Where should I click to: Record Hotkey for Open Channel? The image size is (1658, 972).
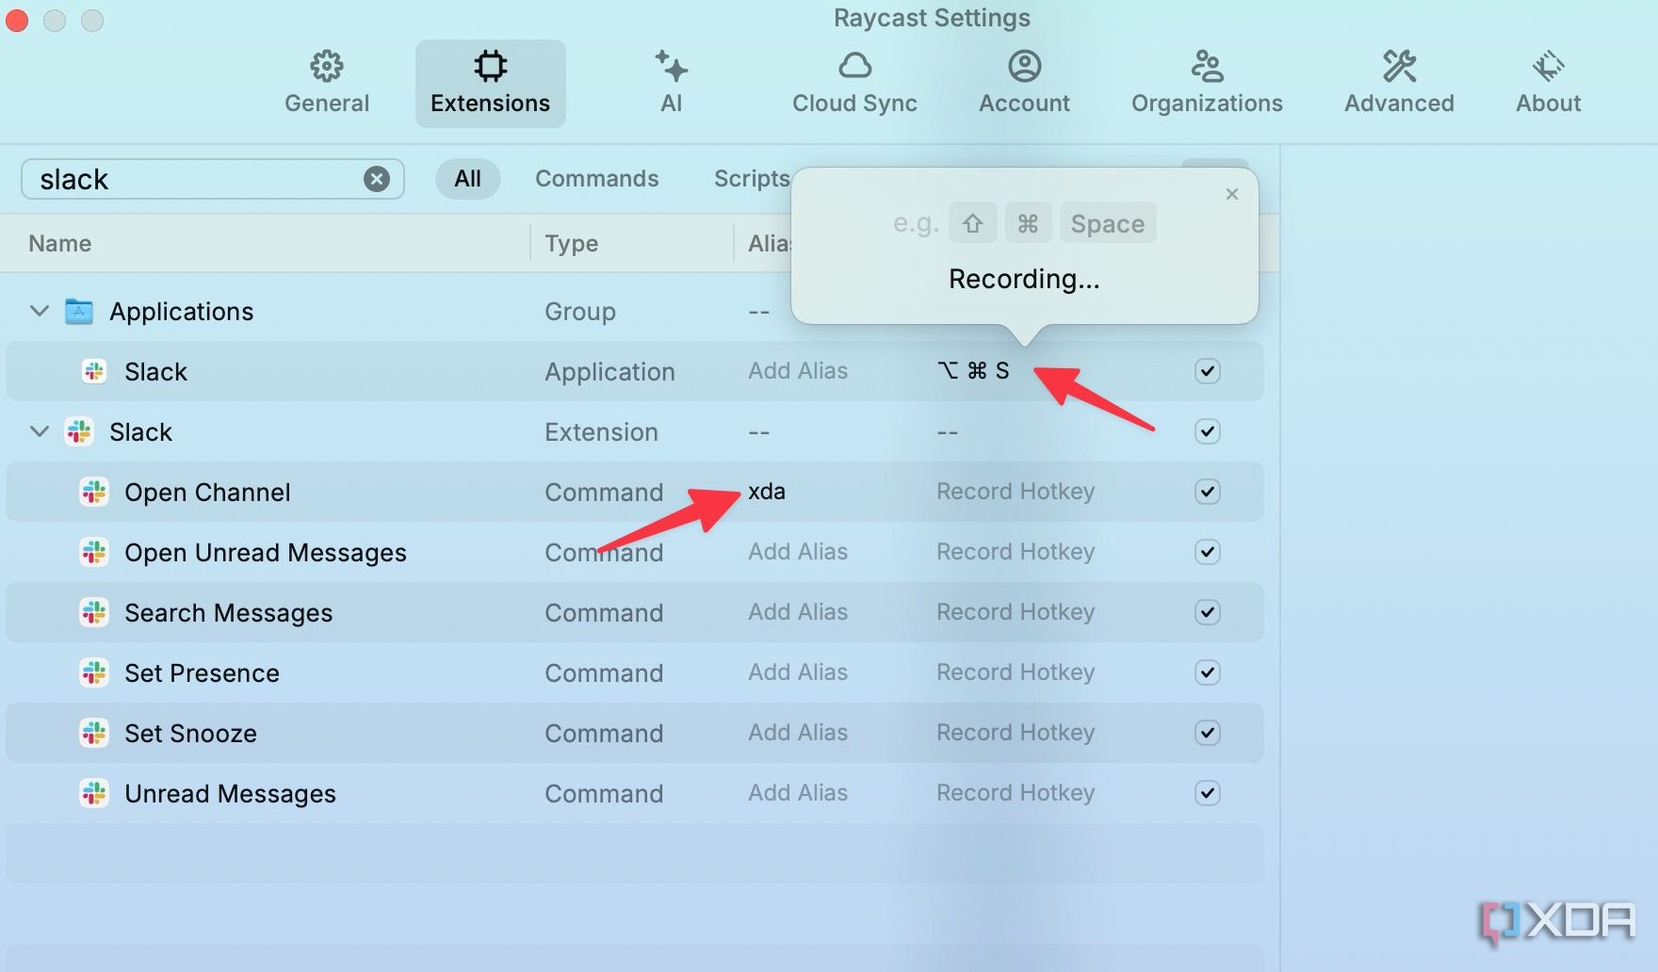point(1016,492)
